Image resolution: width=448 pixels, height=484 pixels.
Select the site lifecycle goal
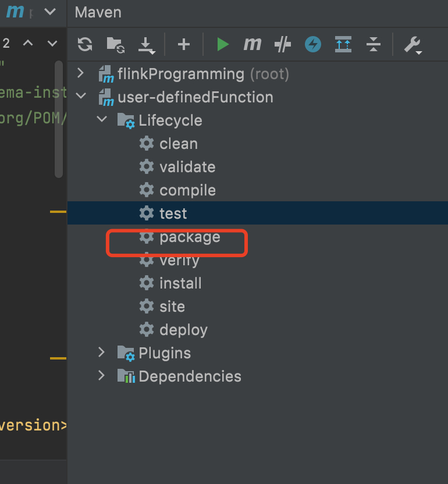point(258,306)
